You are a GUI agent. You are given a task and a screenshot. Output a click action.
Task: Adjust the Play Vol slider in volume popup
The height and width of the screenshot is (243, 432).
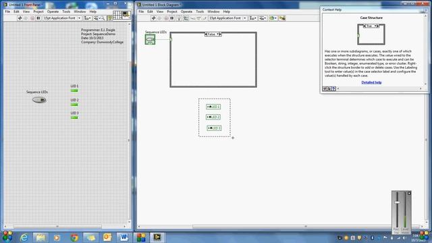tap(397, 202)
